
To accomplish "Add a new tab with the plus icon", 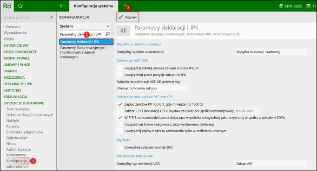I will [125, 6].
